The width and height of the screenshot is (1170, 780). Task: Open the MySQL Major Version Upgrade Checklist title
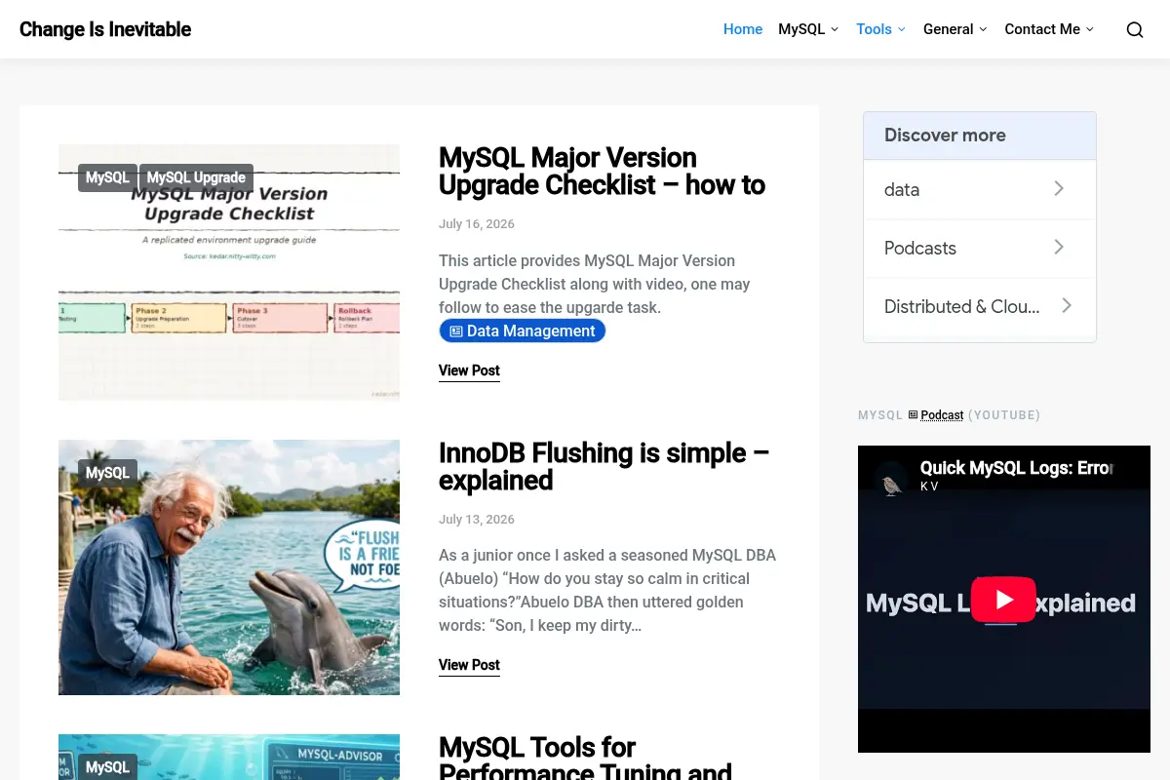tap(602, 172)
